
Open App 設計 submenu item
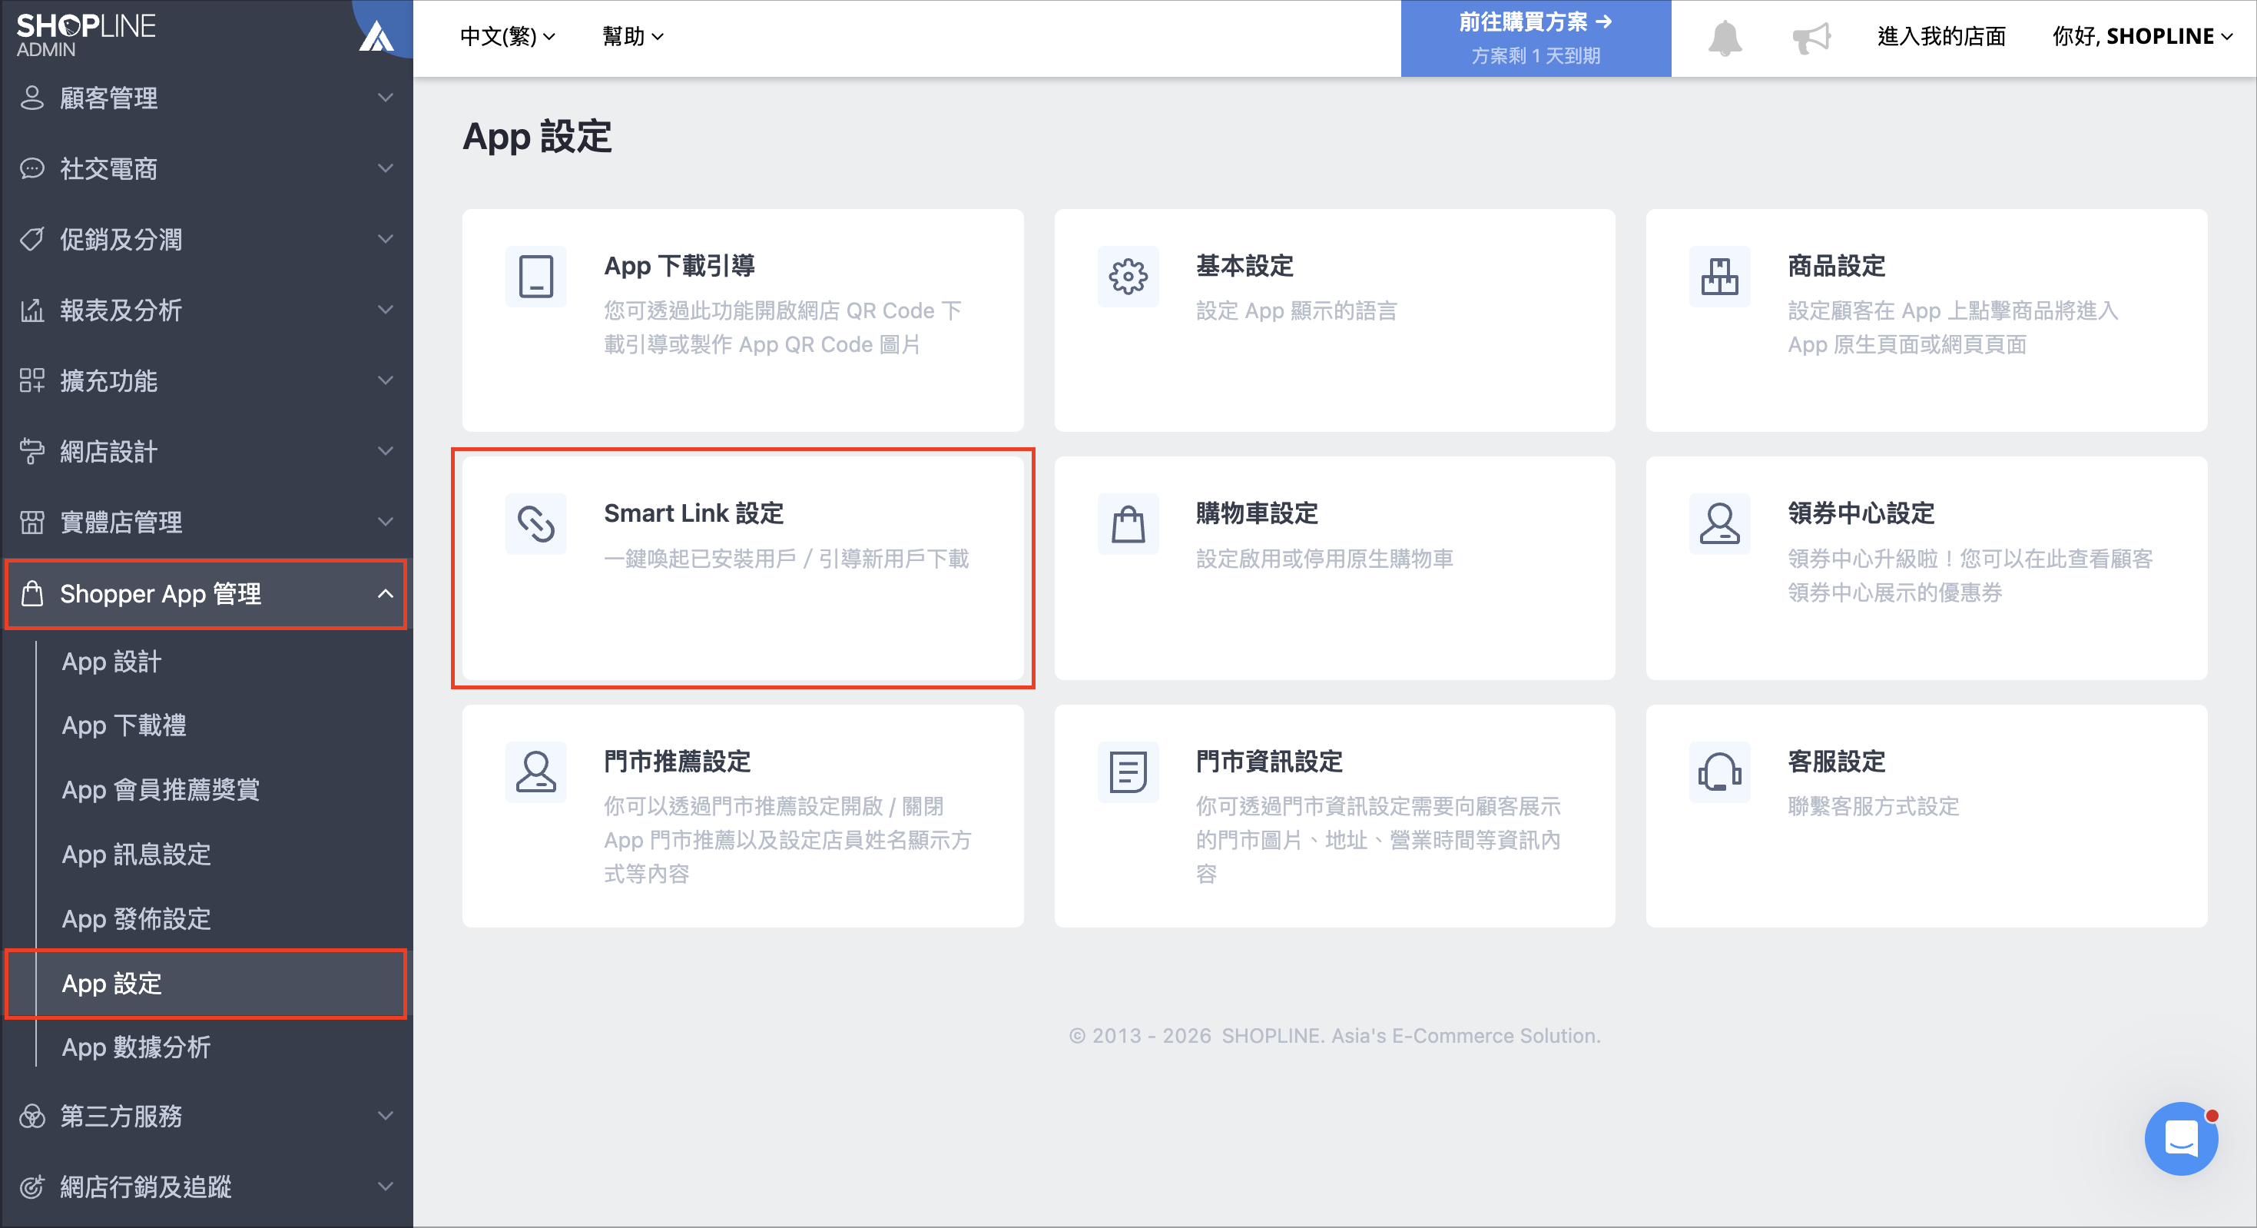(x=111, y=662)
